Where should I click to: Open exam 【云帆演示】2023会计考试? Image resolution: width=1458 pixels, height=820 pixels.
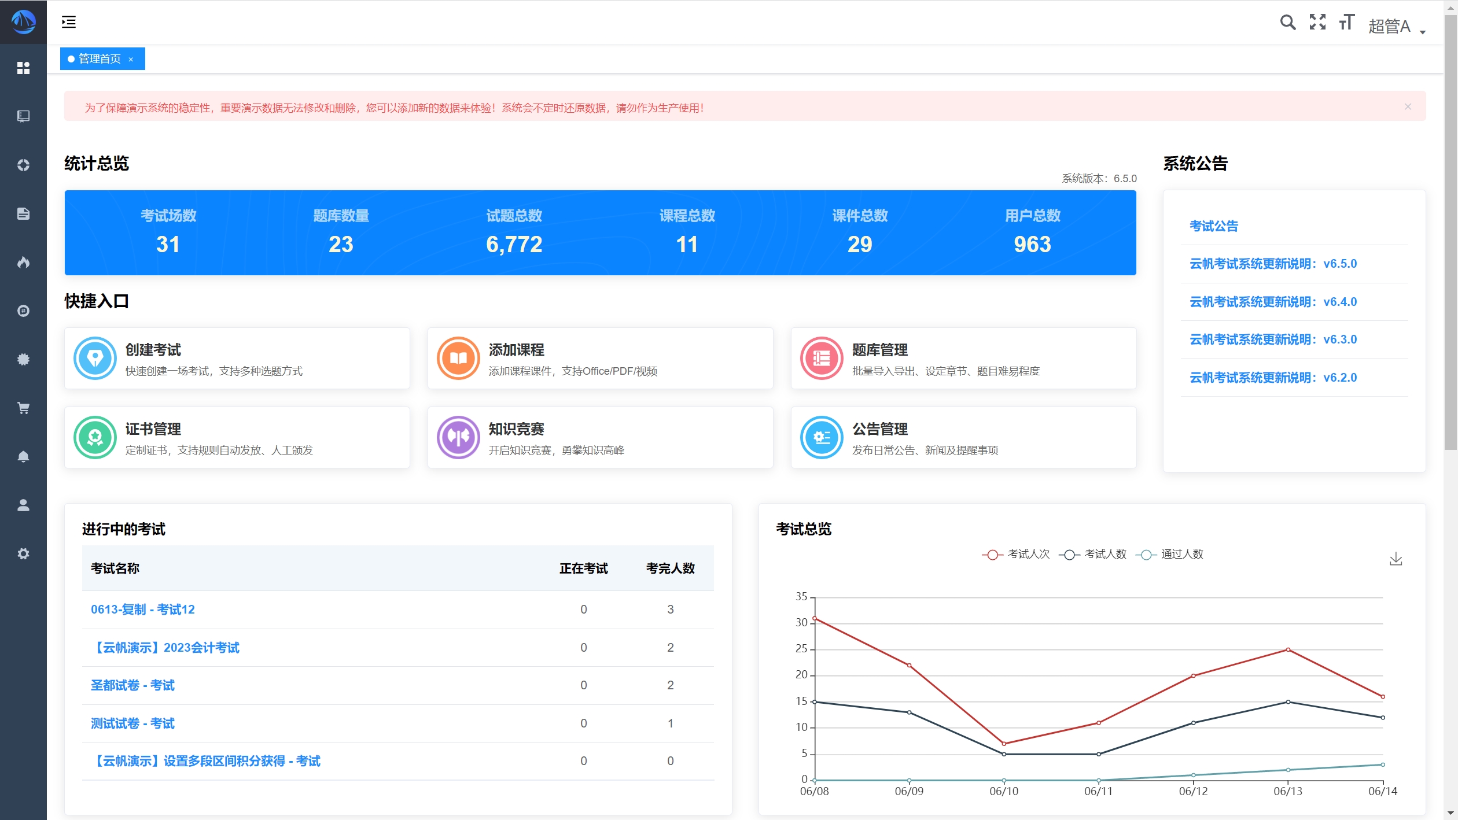pos(165,648)
